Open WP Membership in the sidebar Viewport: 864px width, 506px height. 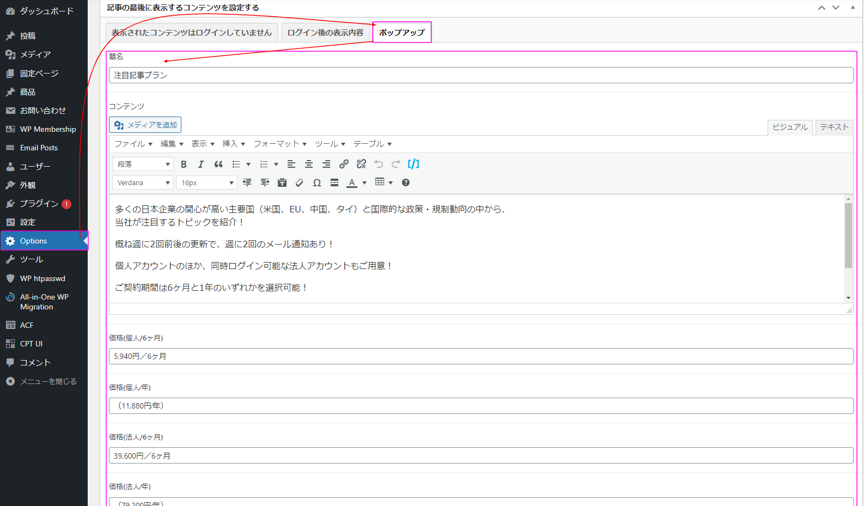(x=44, y=129)
